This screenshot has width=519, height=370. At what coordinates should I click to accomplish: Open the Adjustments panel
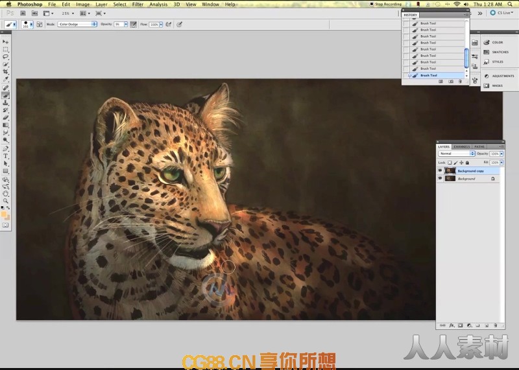tap(499, 76)
